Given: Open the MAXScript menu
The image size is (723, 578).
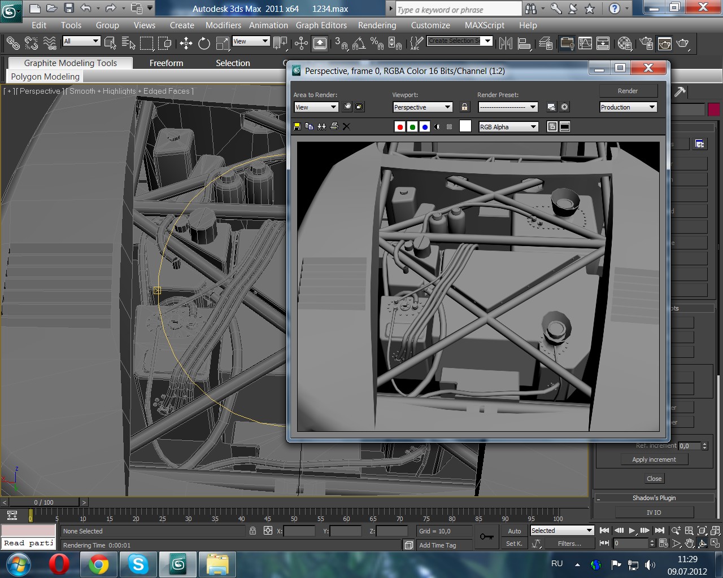Looking at the screenshot, I should 485,25.
